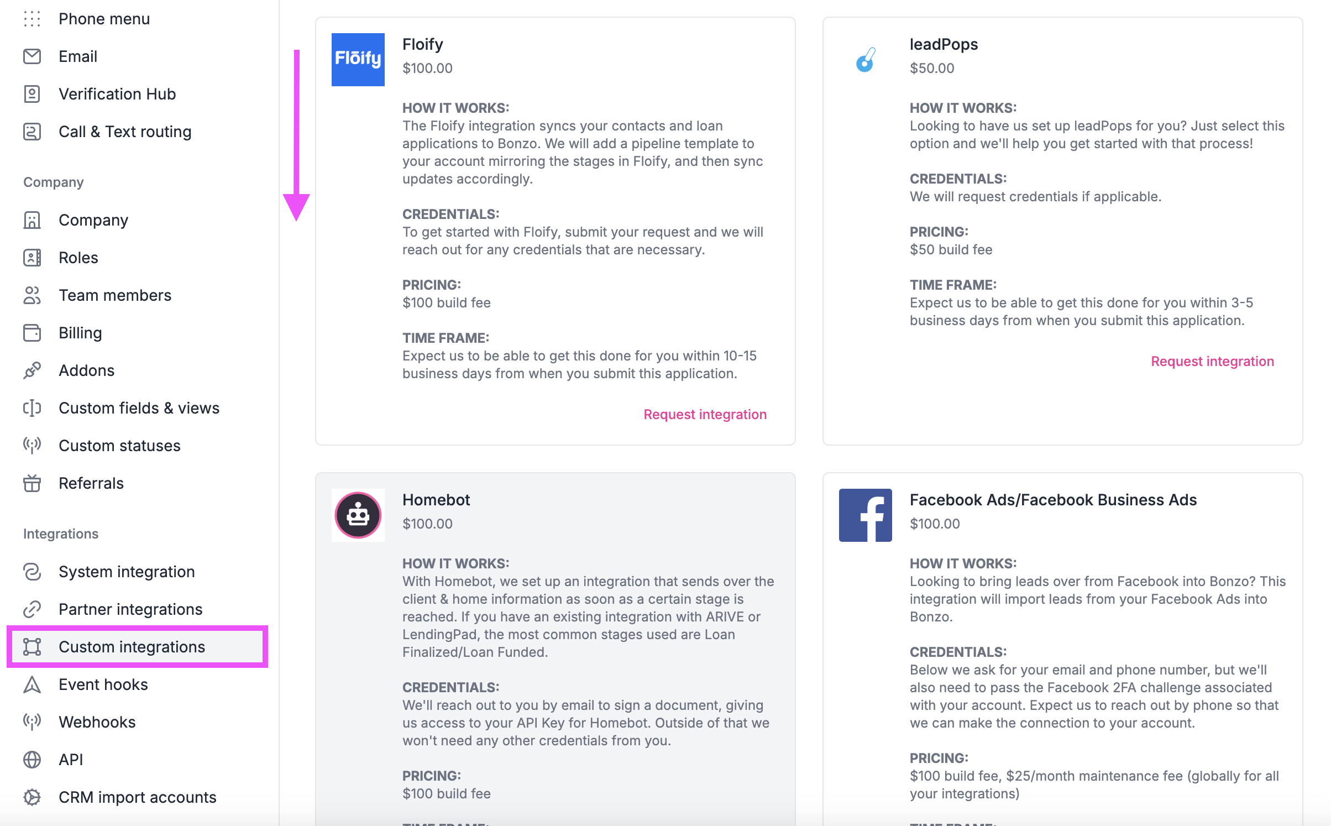Click the Addons chain-link icon
Screen dimensions: 1331x826
[33, 370]
